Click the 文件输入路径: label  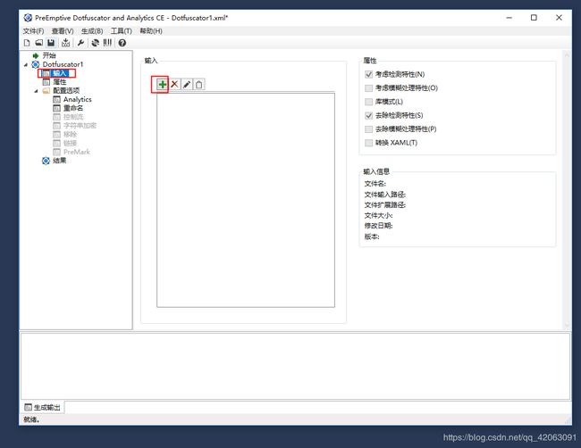[384, 195]
